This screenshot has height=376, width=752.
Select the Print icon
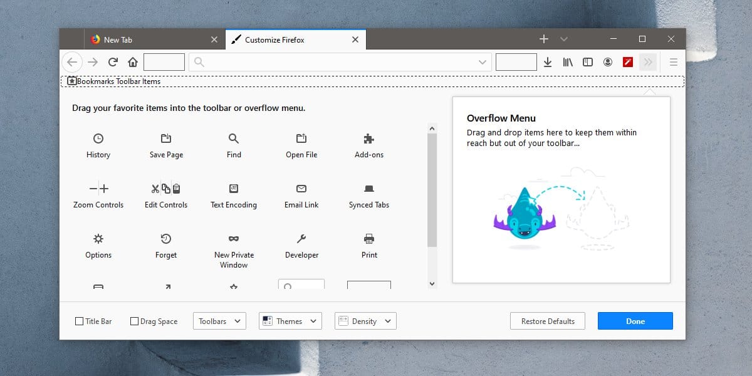pyautogui.click(x=369, y=239)
